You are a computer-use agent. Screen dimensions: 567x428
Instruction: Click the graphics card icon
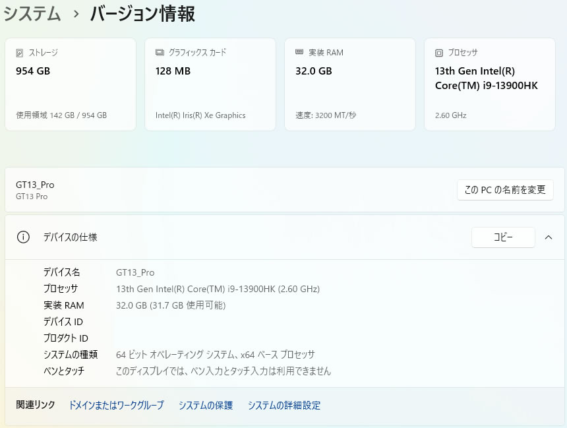(x=160, y=53)
